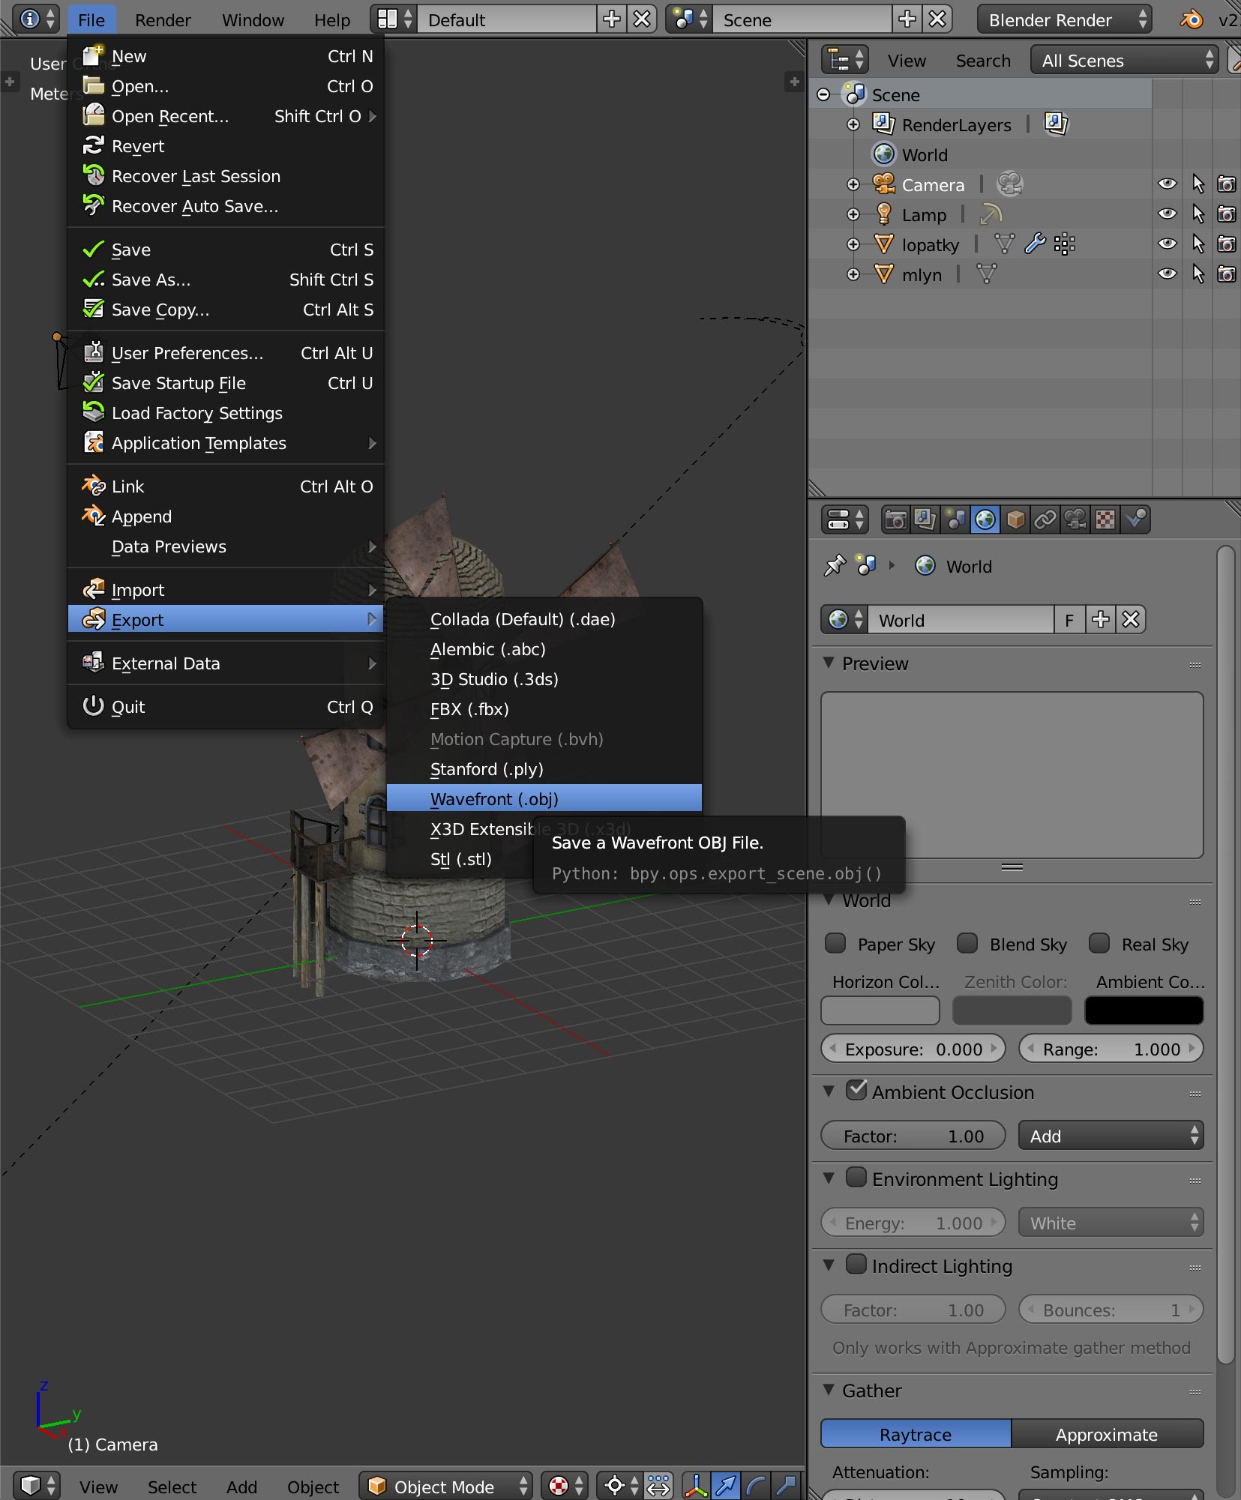The image size is (1241, 1500).
Task: Disable the Ambient Occlusion checkbox
Action: 856,1091
